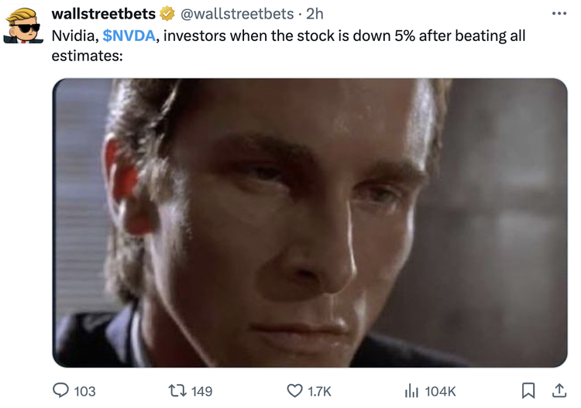Share the tweet via upload icon
Viewport: 581px width, 408px height.
click(559, 391)
